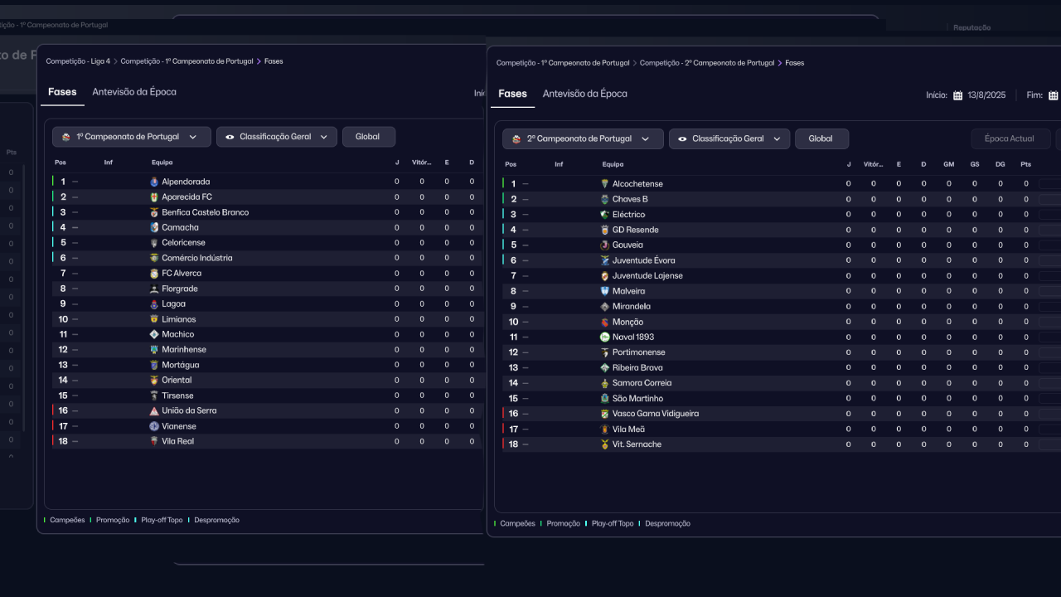The height and width of the screenshot is (597, 1061).
Task: Switch to Antevisão da Época tab on right
Action: (584, 94)
